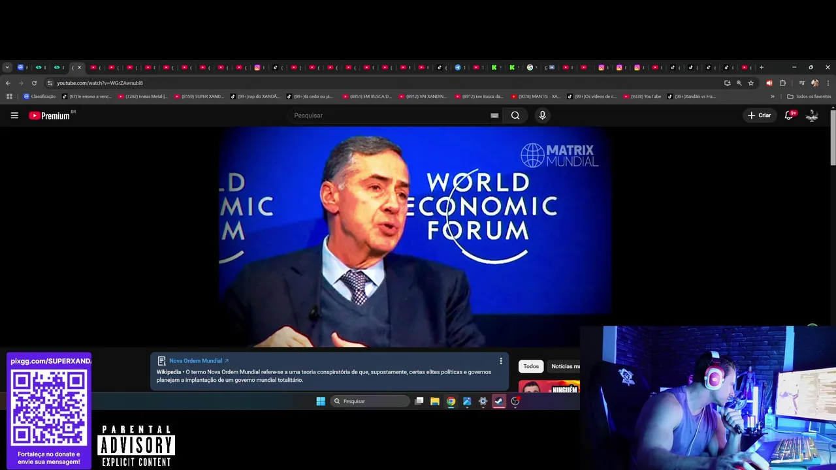
Task: Open the '(8159) SUPER XAND...' bookmark
Action: 199,97
